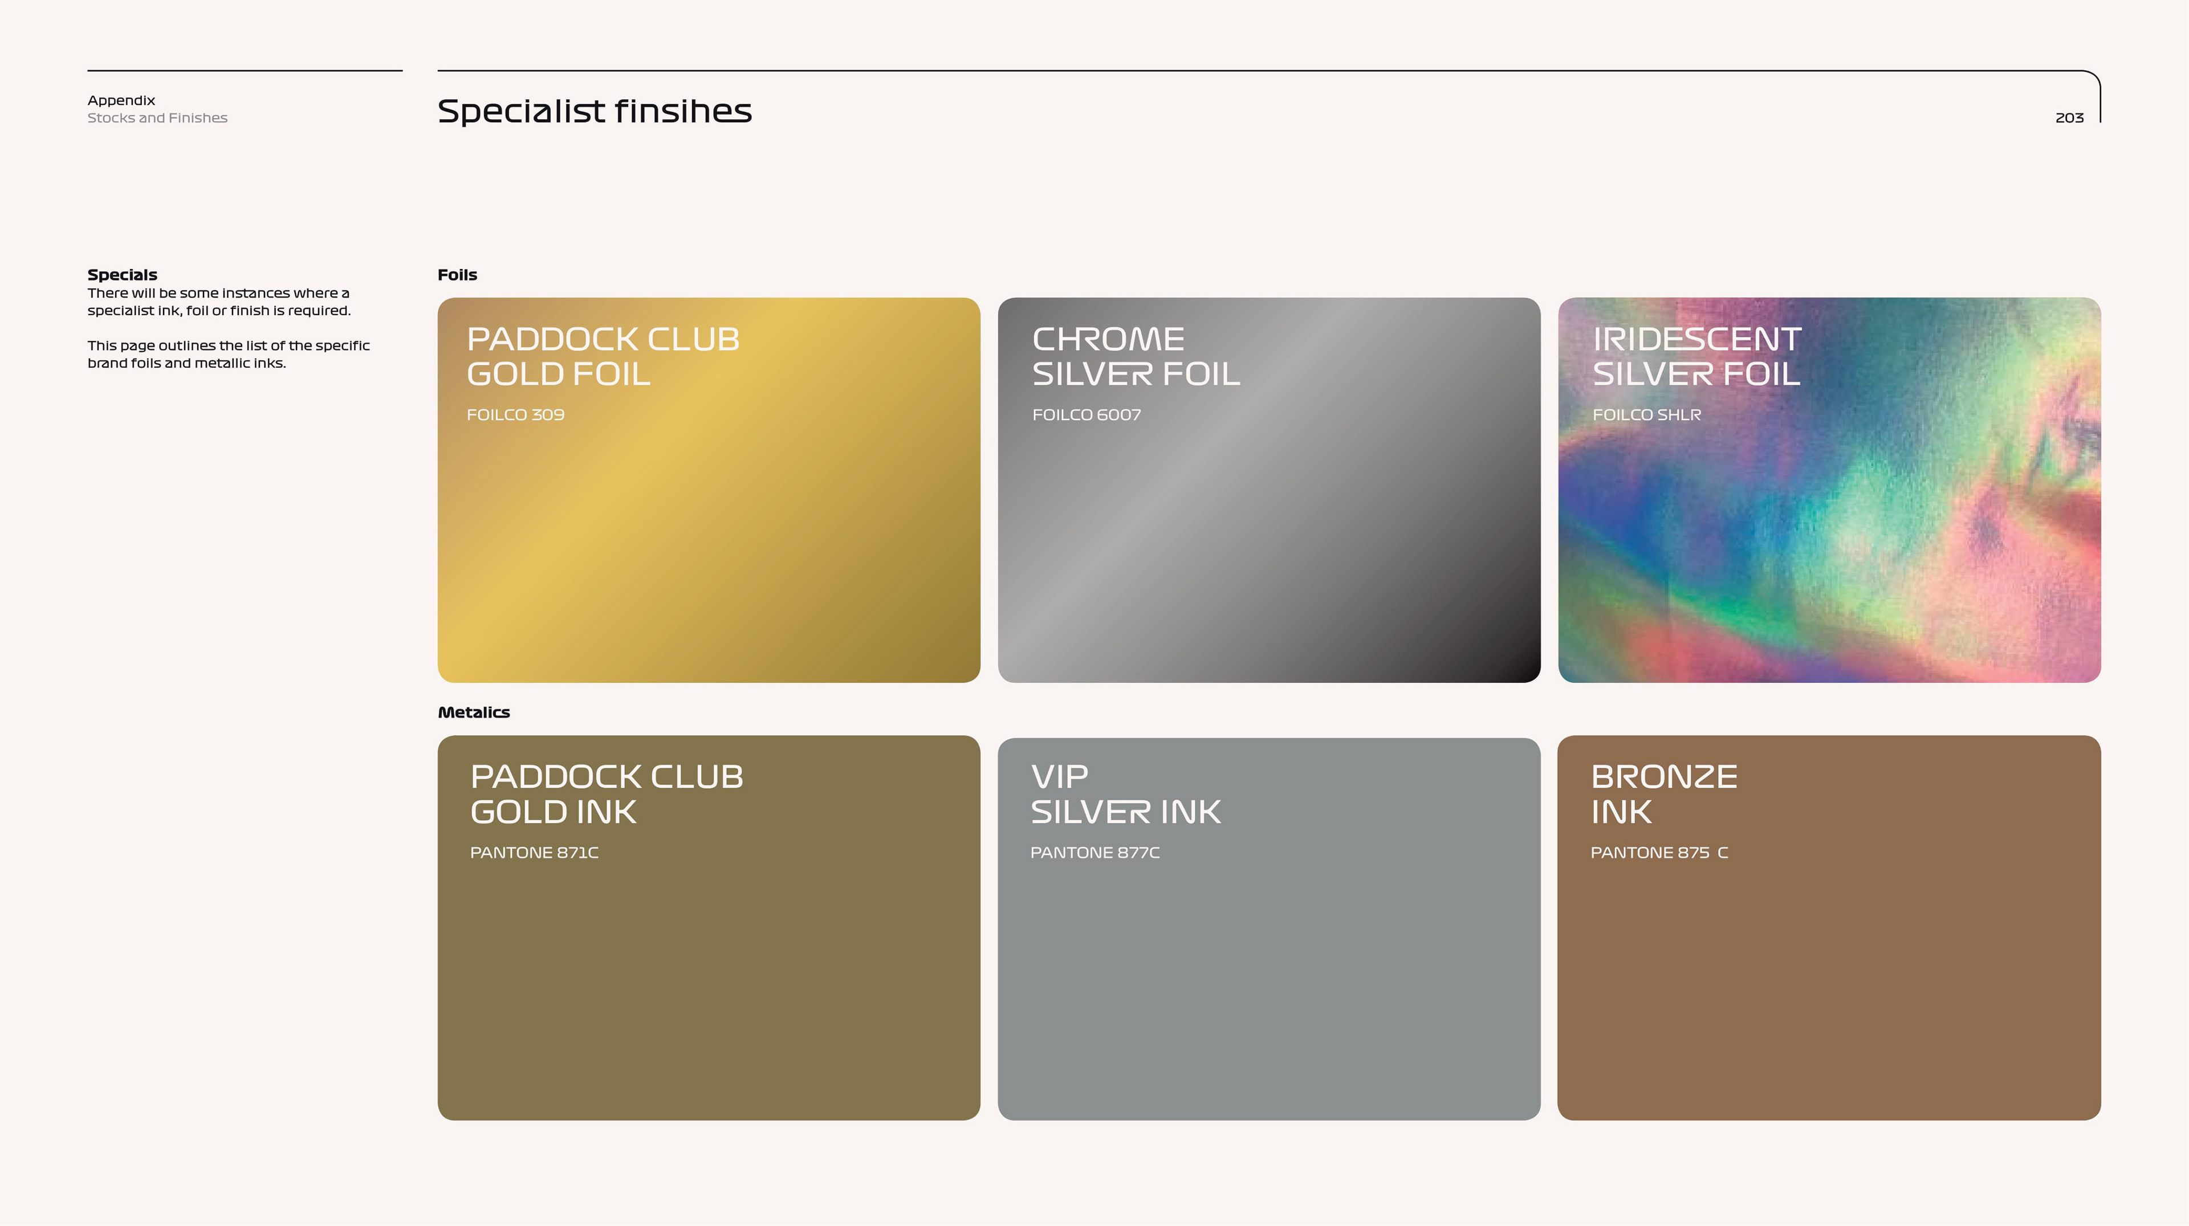Click the FOILCO 6007 code text
2189x1226 pixels.
coord(1086,416)
